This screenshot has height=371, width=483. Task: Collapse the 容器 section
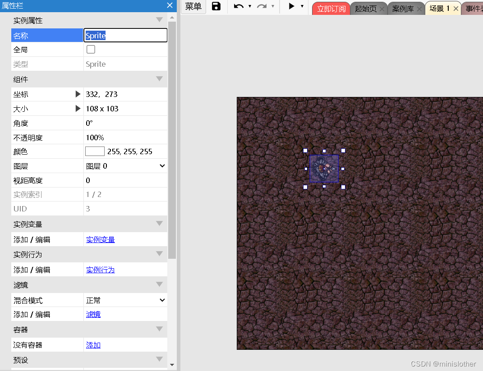pos(159,329)
